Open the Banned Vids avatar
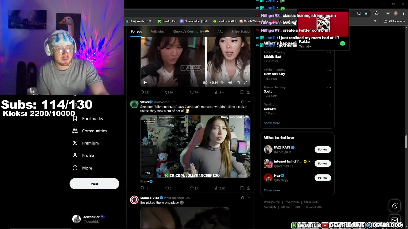This screenshot has width=408, height=229. coord(134,200)
